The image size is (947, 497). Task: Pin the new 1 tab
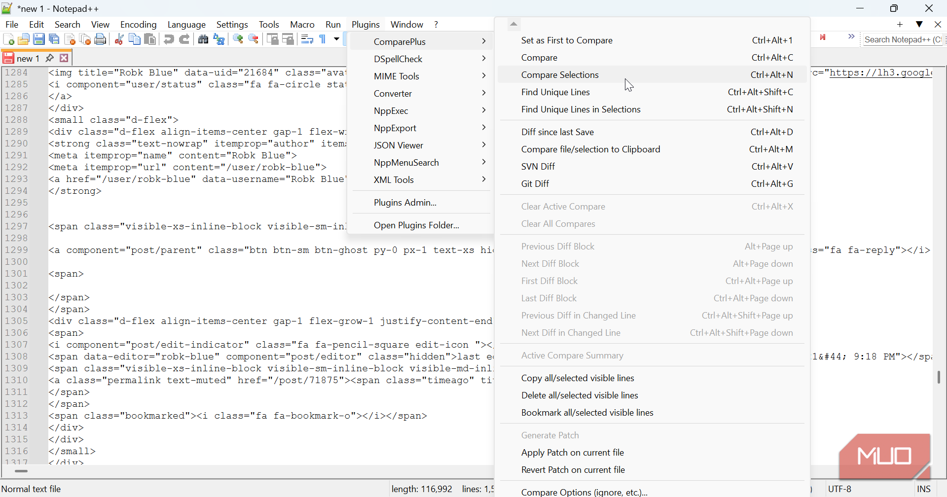click(49, 58)
